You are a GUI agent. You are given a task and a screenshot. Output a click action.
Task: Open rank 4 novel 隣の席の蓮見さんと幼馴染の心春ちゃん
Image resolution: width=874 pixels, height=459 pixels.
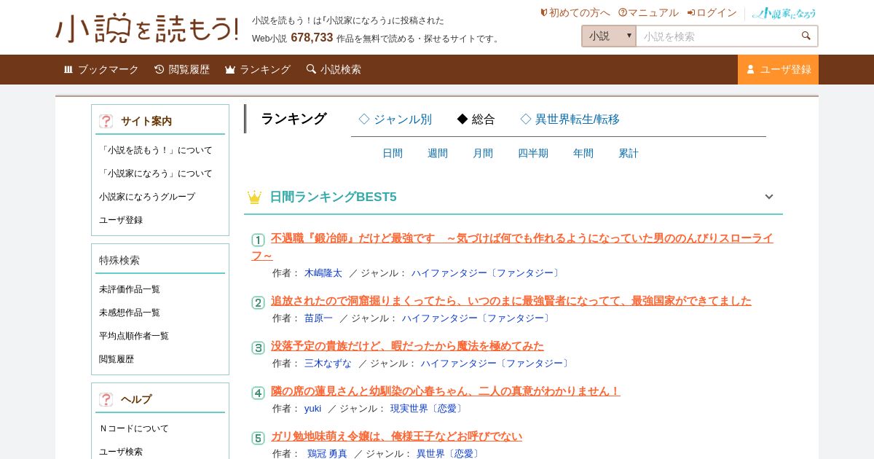(x=446, y=391)
